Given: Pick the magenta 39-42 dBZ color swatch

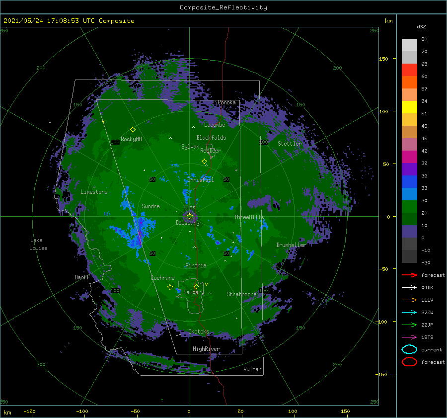Looking at the screenshot, I should (x=409, y=157).
